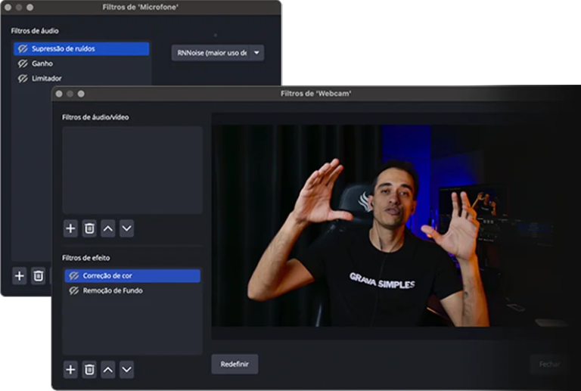Delete selected audio/video filter via trash icon

pos(89,228)
